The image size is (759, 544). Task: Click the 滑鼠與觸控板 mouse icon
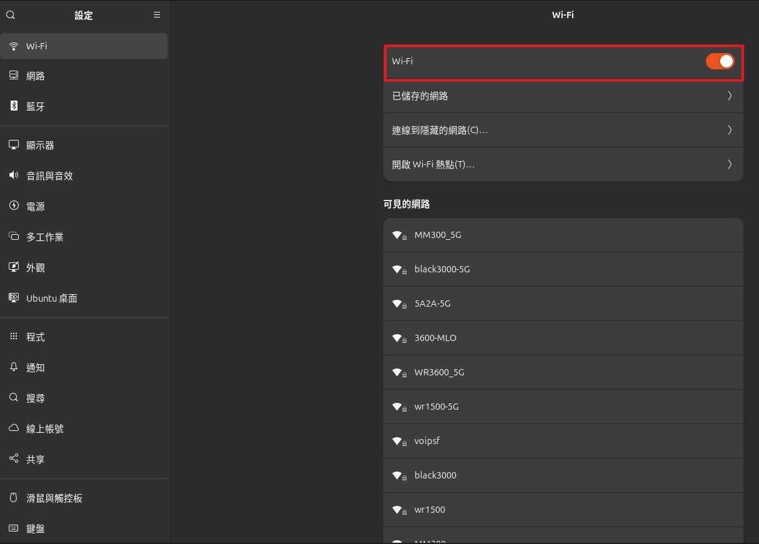[x=14, y=498]
